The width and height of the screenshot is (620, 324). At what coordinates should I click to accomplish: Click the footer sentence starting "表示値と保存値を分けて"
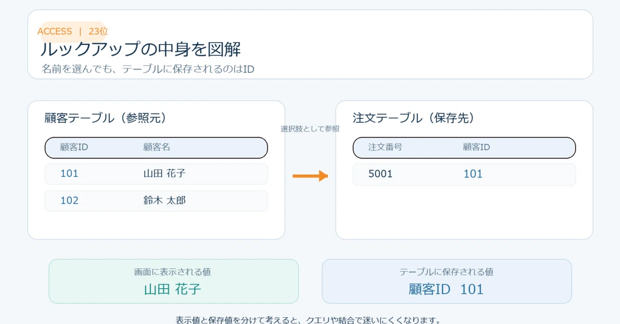click(308, 320)
